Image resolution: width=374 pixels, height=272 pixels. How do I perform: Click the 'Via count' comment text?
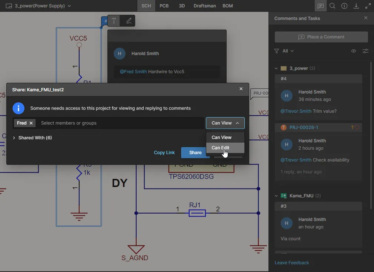point(290,239)
